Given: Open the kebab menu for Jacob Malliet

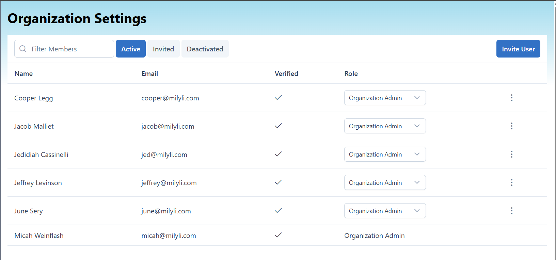Looking at the screenshot, I should 511,126.
